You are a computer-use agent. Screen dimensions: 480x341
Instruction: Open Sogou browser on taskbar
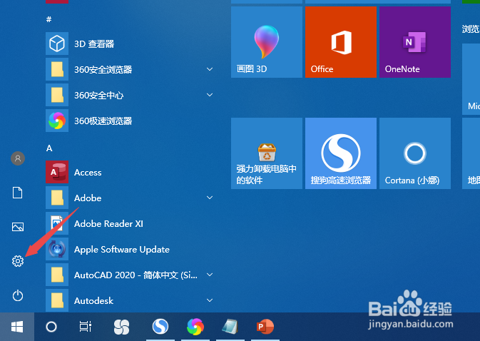160,327
